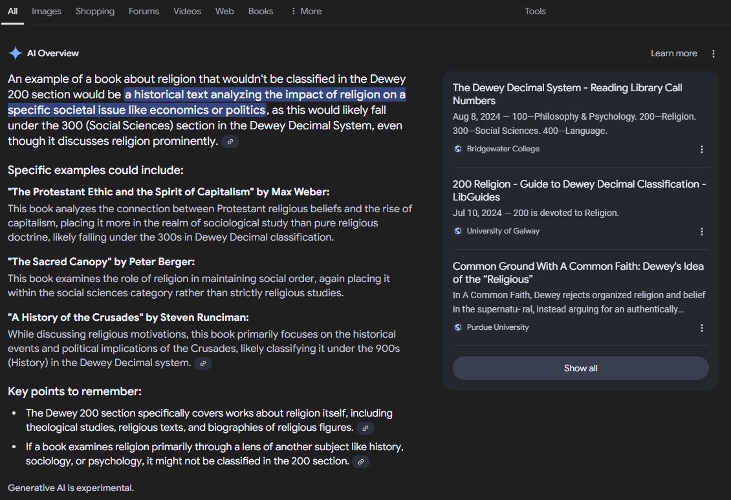
Task: Open the 200 Religion LibGuides result
Action: pyautogui.click(x=579, y=190)
